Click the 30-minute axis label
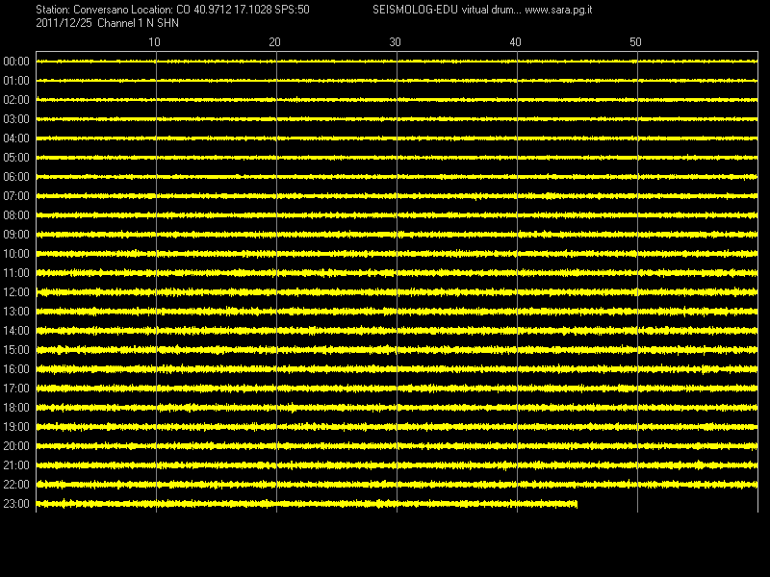Viewport: 770px width, 577px height. coord(395,42)
